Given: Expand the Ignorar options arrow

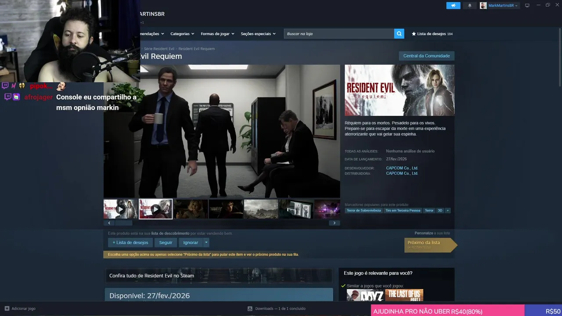Looking at the screenshot, I should pyautogui.click(x=206, y=243).
